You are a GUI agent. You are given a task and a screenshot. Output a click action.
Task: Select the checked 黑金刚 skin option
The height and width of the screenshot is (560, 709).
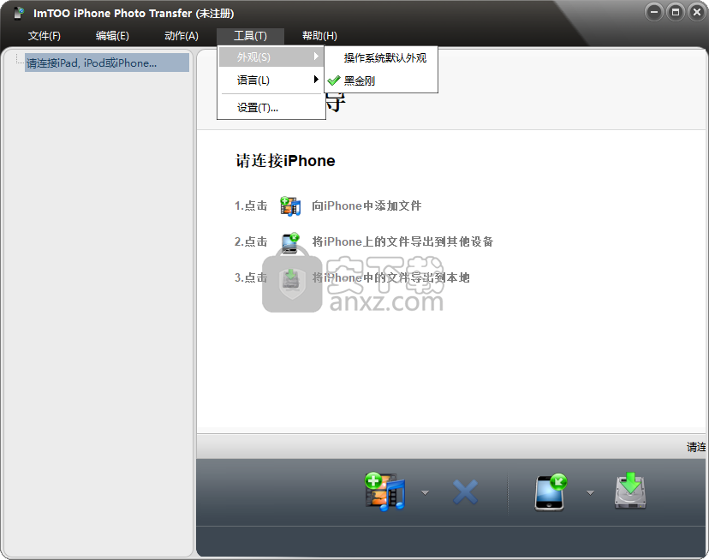click(381, 81)
